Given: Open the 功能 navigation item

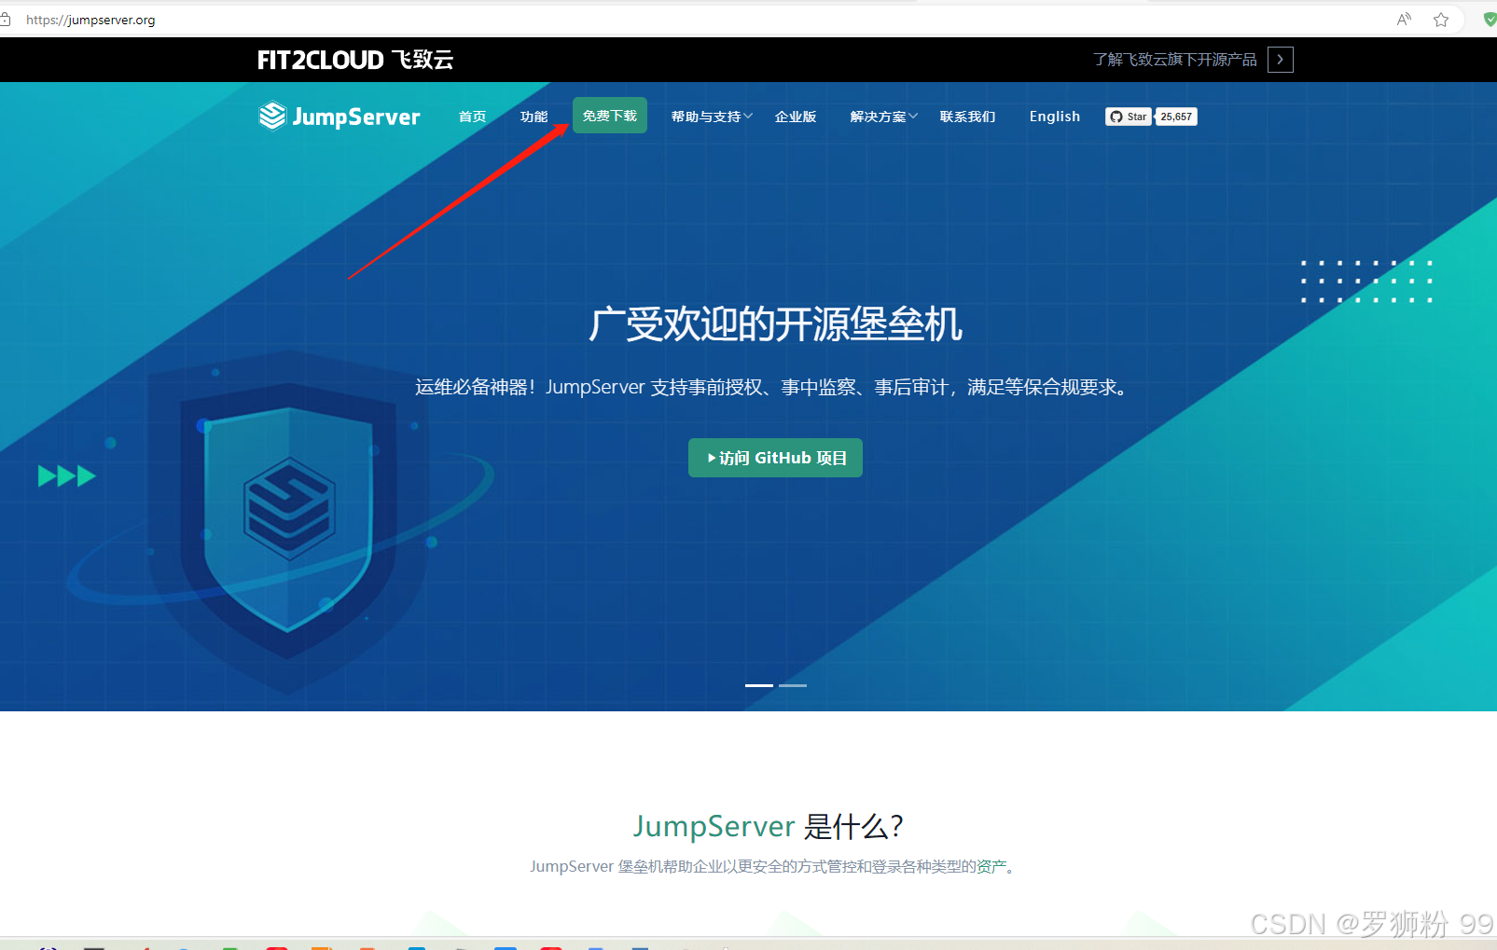Looking at the screenshot, I should (x=534, y=117).
